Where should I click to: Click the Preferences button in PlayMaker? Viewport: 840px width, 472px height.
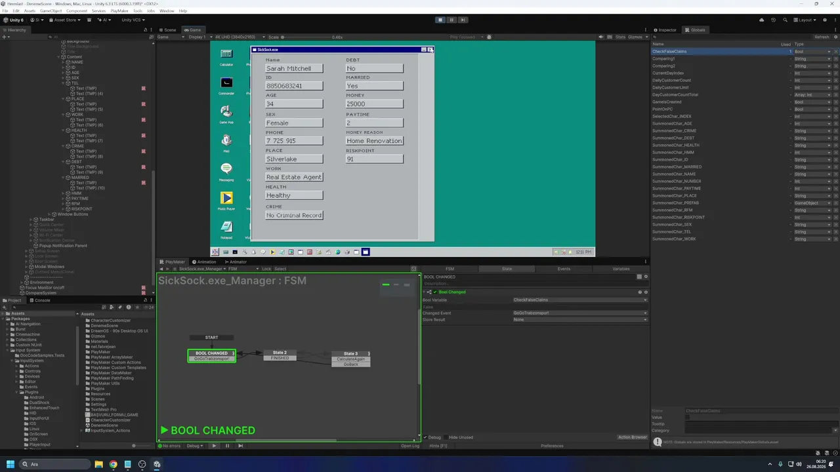pyautogui.click(x=552, y=446)
